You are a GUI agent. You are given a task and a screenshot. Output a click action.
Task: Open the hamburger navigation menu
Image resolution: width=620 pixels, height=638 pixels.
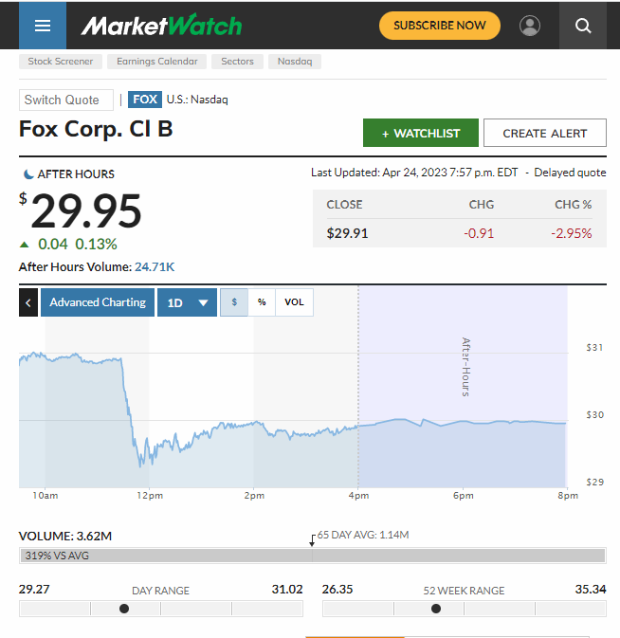[x=43, y=26]
